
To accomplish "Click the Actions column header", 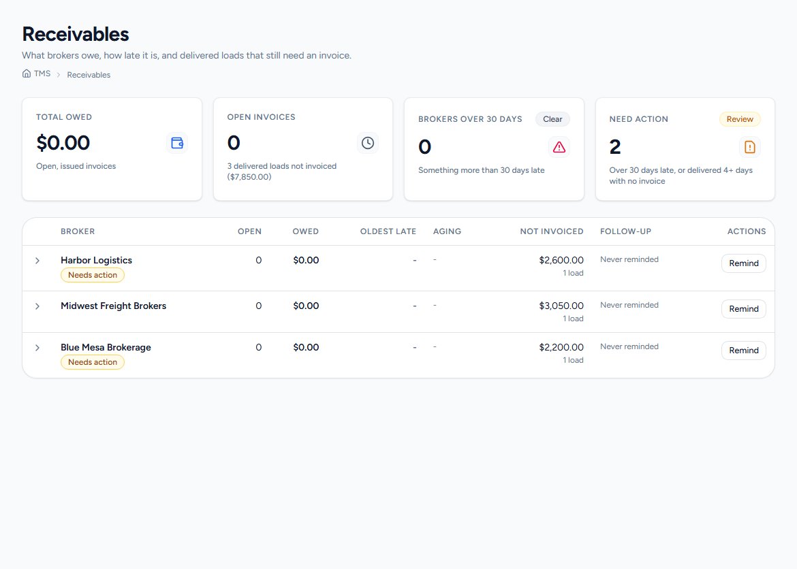I will [x=746, y=231].
